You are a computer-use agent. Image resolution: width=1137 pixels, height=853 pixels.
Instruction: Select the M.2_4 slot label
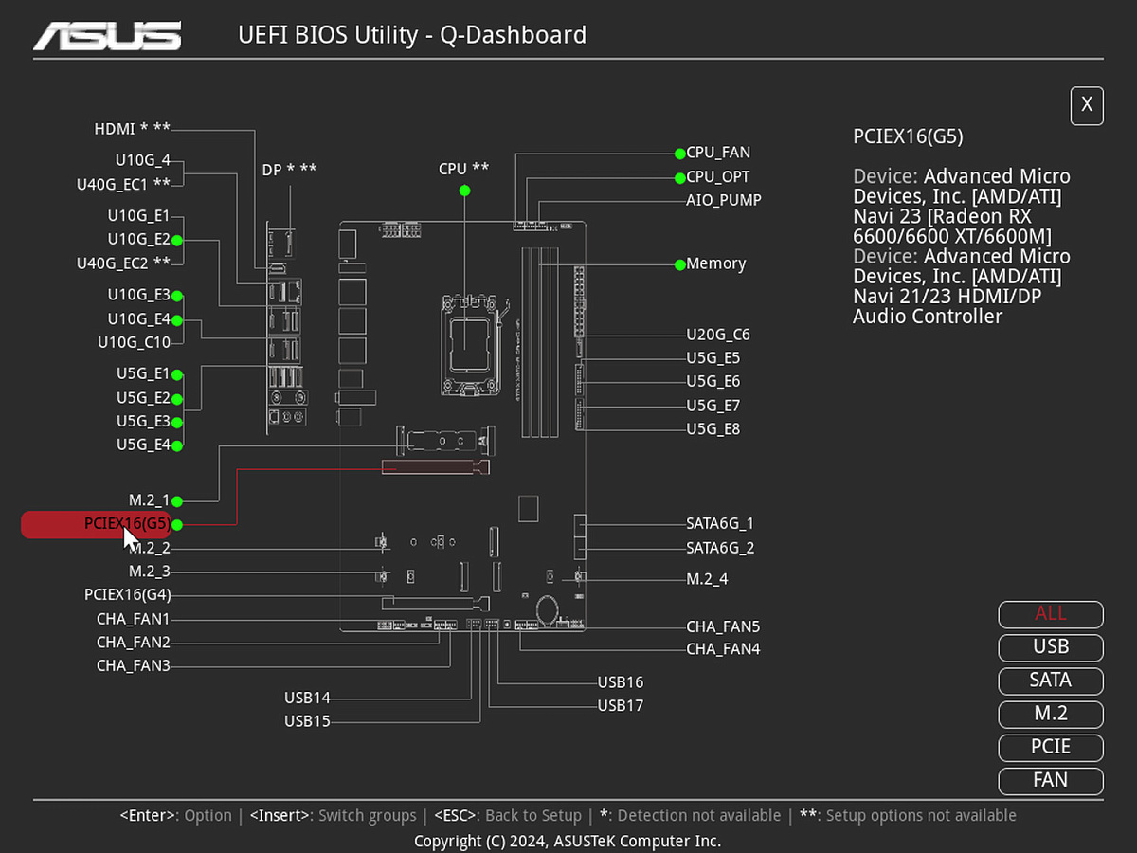[707, 579]
